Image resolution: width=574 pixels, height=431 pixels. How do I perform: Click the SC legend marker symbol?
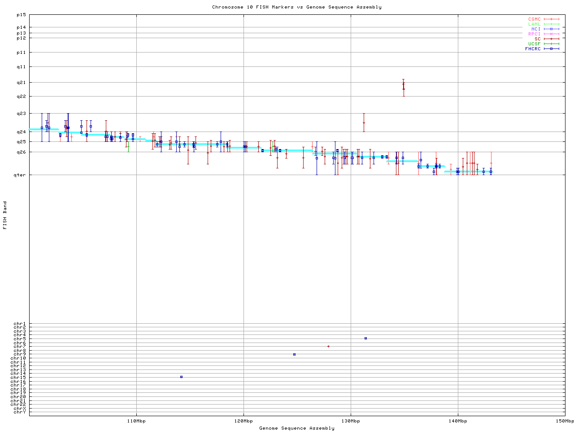point(551,39)
